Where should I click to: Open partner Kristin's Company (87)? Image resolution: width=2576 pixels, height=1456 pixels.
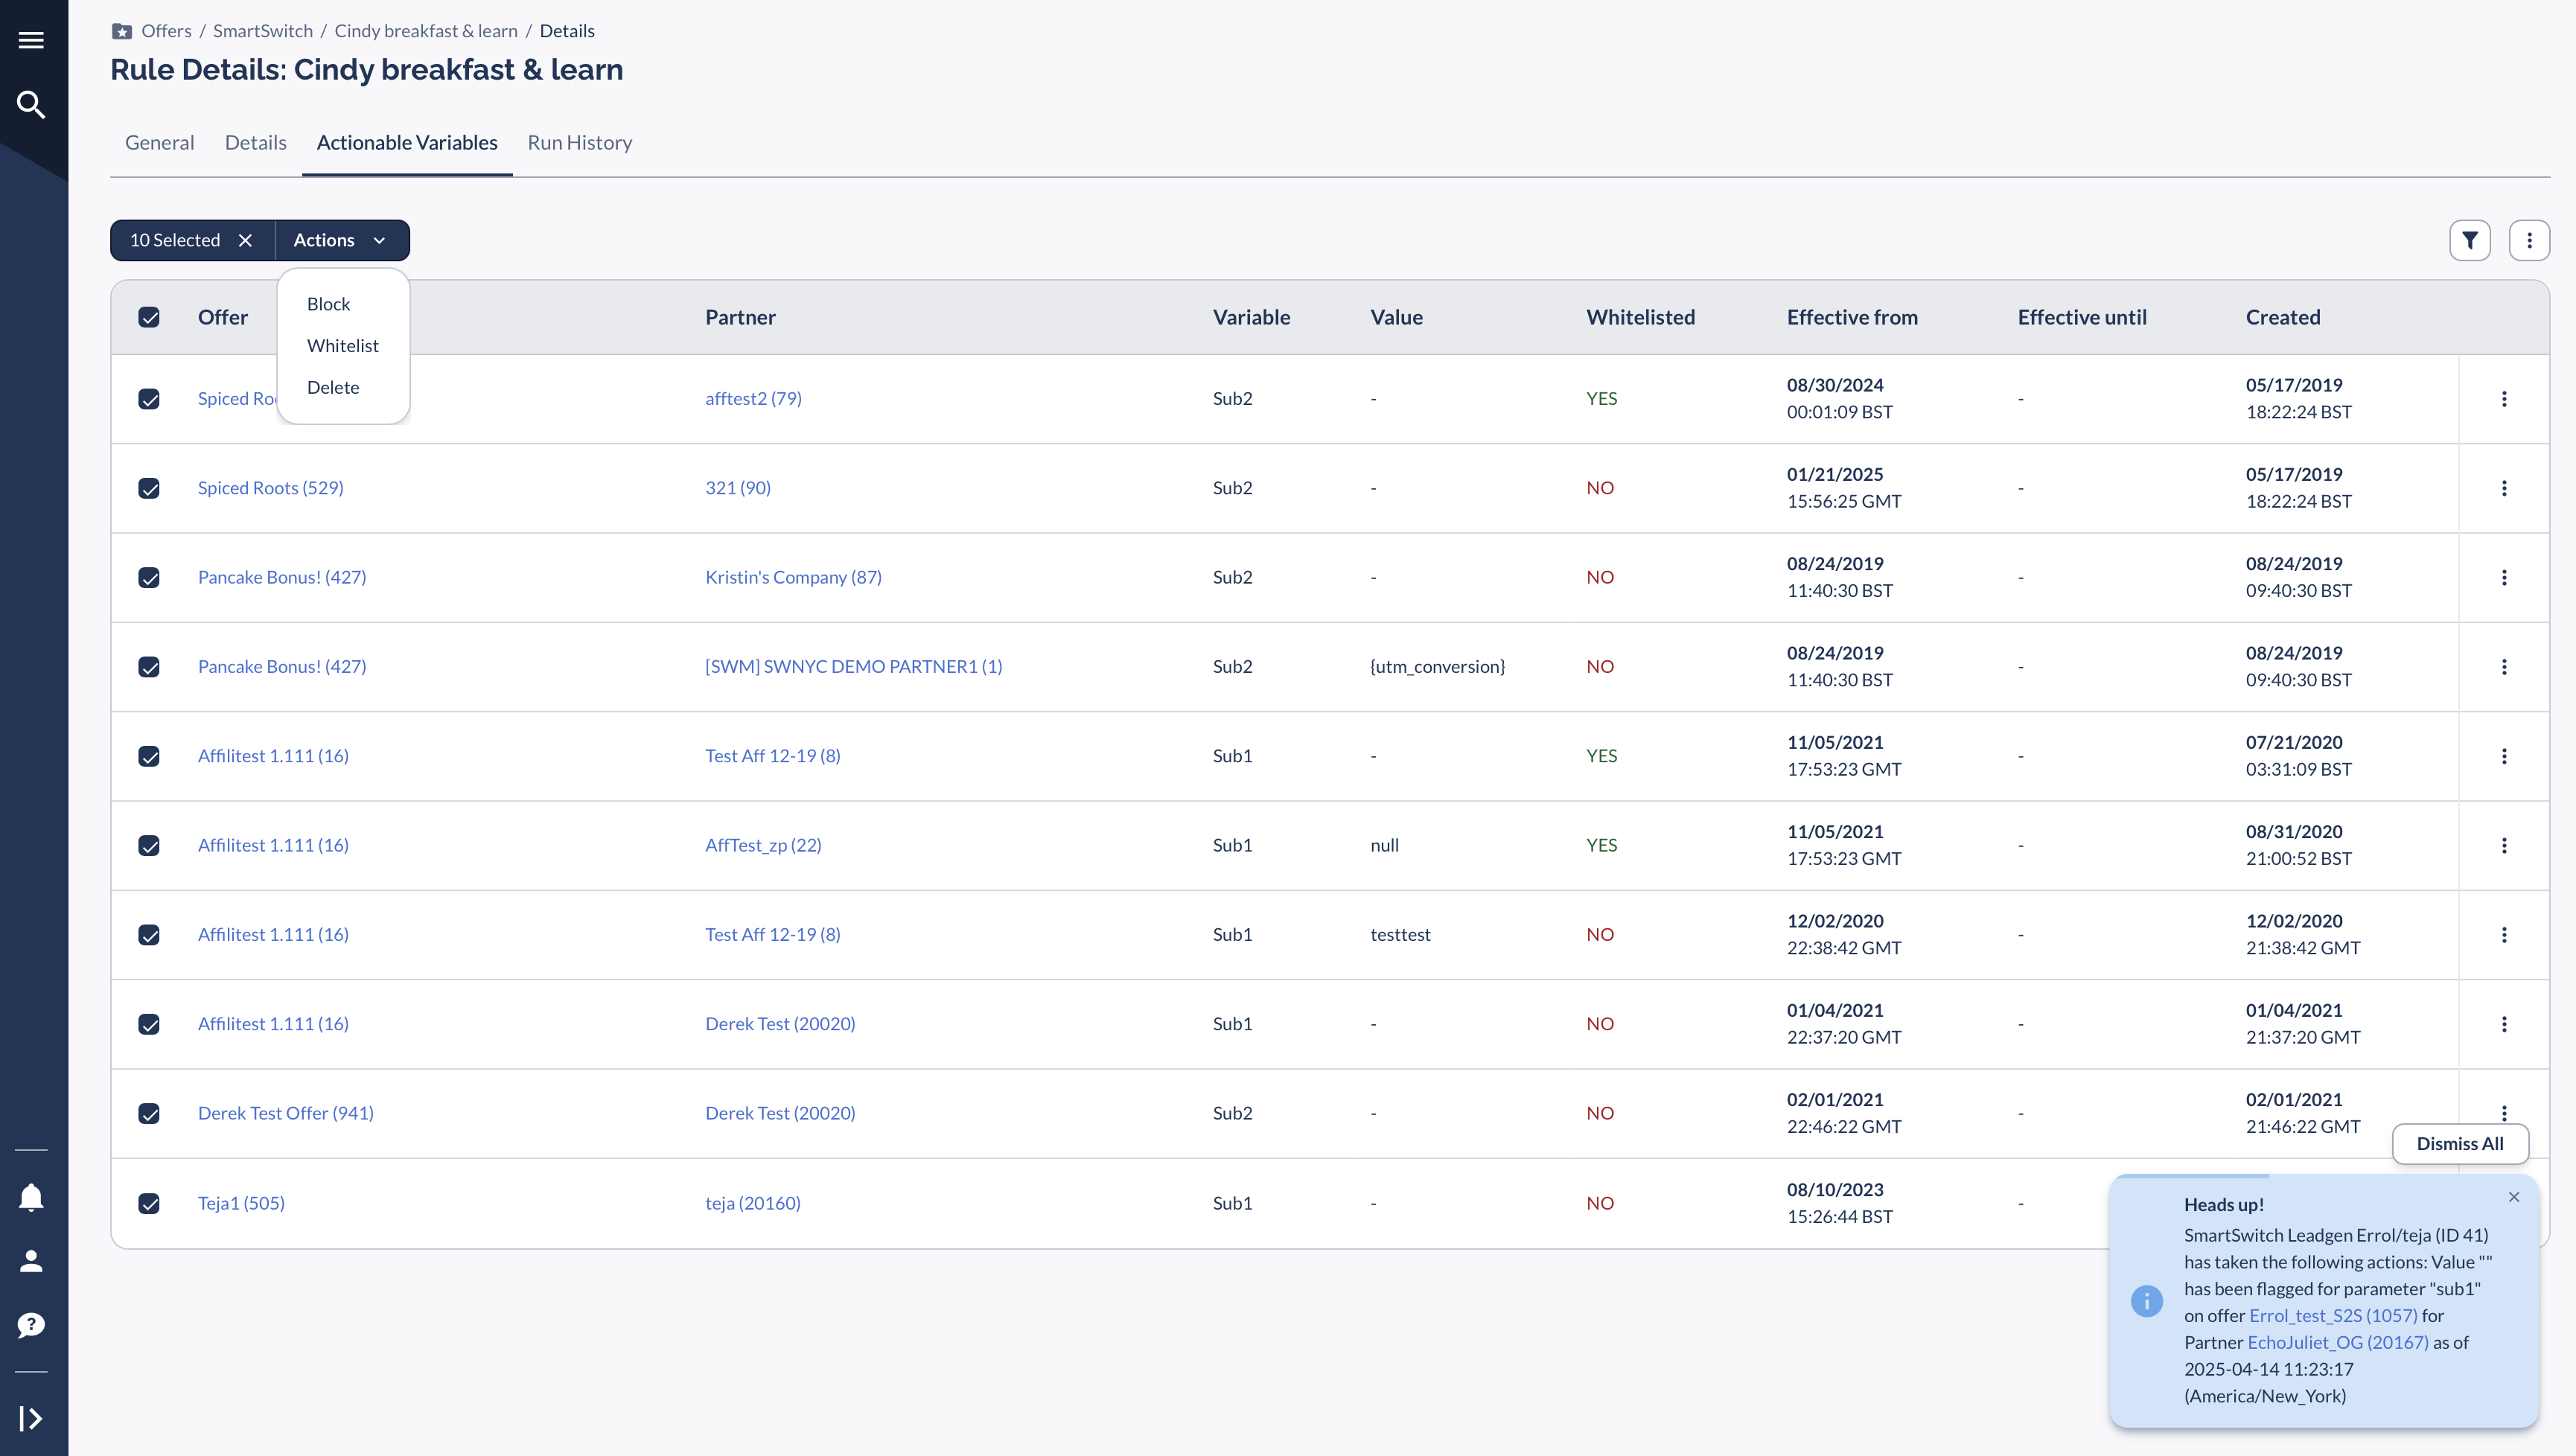pos(793,577)
